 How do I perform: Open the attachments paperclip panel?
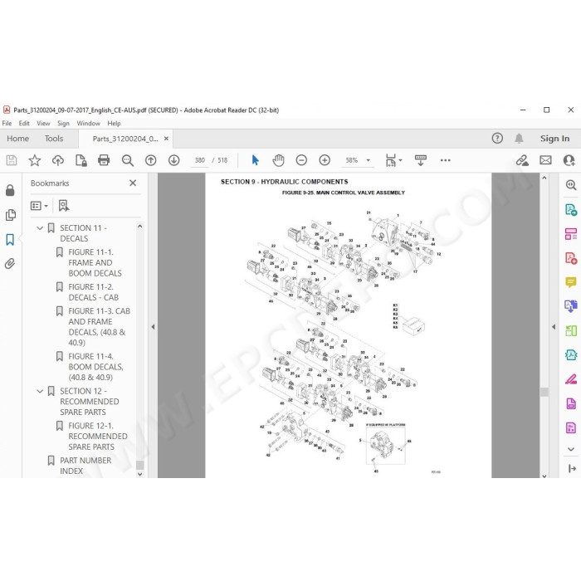point(10,264)
